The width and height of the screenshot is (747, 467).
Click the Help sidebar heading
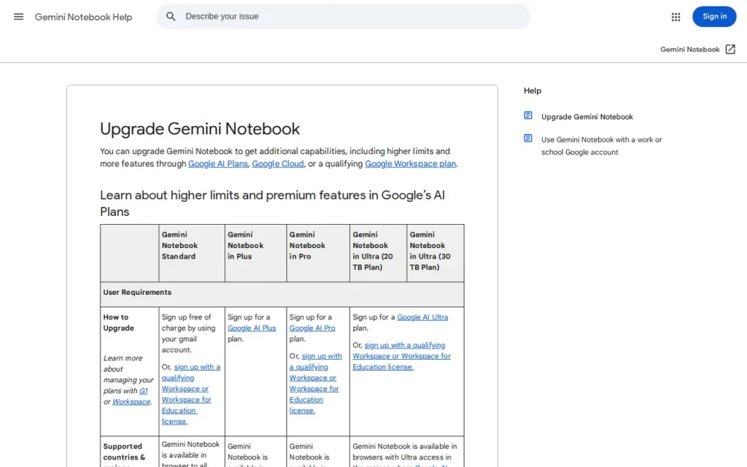pyautogui.click(x=532, y=90)
